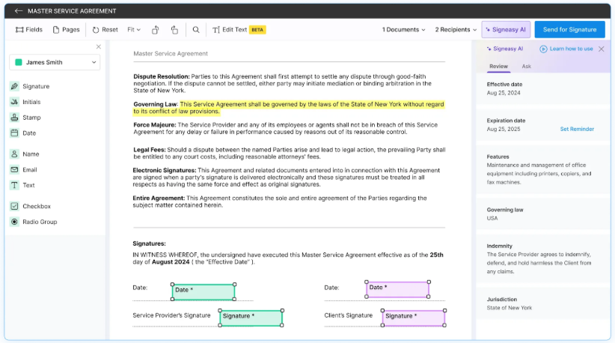The width and height of the screenshot is (615, 343).
Task: Switch to the Review tab
Action: click(498, 67)
